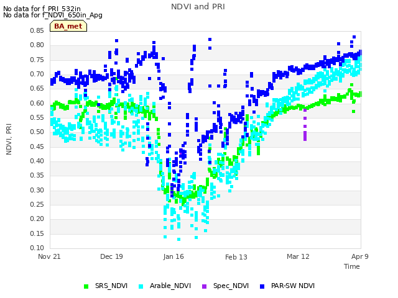Click the Dec 19 x-axis label
398x298 pixels.
click(111, 256)
